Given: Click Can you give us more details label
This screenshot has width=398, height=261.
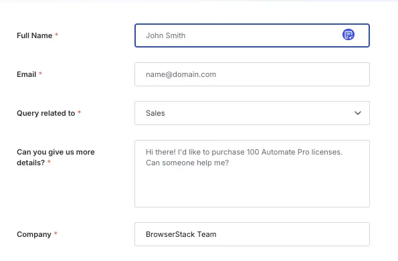Looking at the screenshot, I should pyautogui.click(x=56, y=157).
